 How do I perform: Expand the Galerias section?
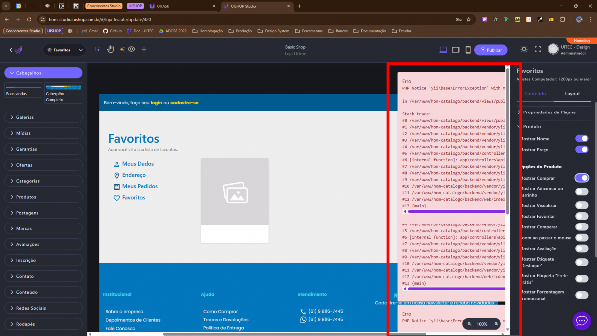tap(43, 117)
